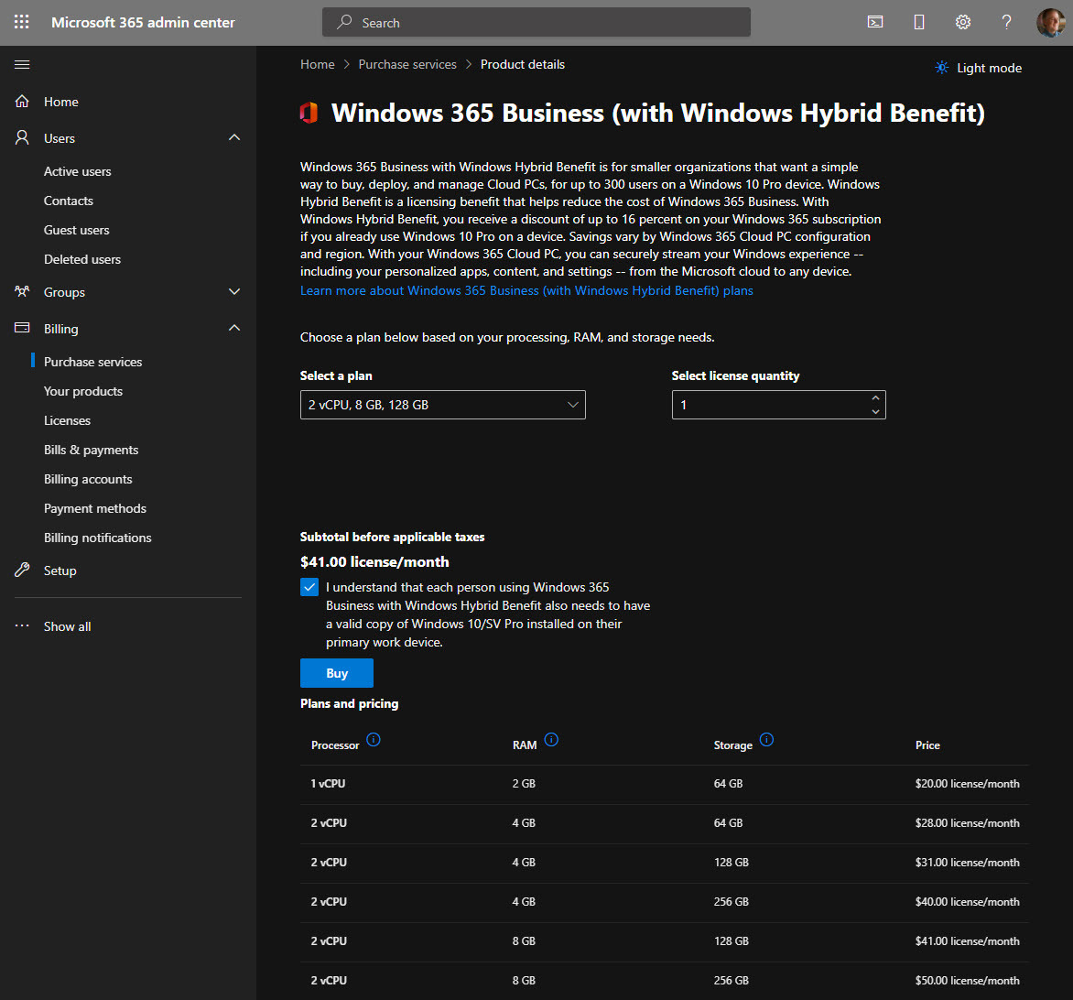The width and height of the screenshot is (1073, 1000).
Task: Expand the Groups section chevron
Action: click(x=234, y=292)
